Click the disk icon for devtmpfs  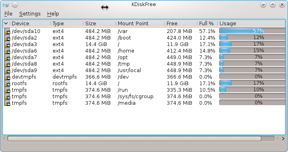tap(7, 77)
